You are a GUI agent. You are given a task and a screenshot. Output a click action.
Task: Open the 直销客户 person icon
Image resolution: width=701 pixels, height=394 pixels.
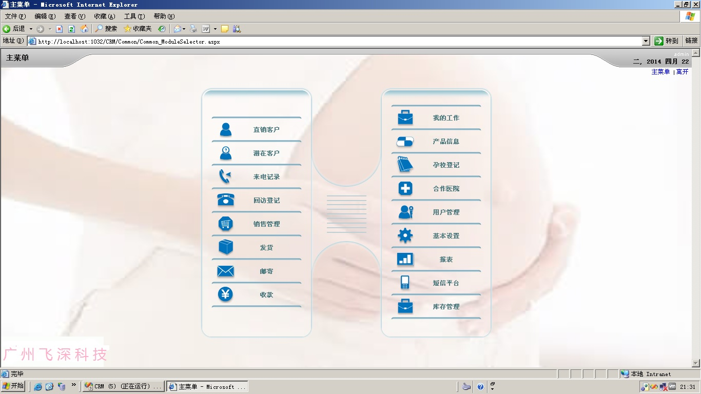(225, 129)
